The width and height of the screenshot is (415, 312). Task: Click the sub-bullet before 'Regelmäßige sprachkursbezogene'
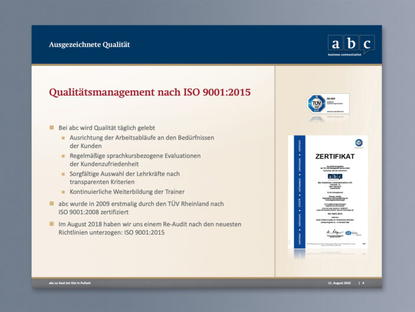64,156
